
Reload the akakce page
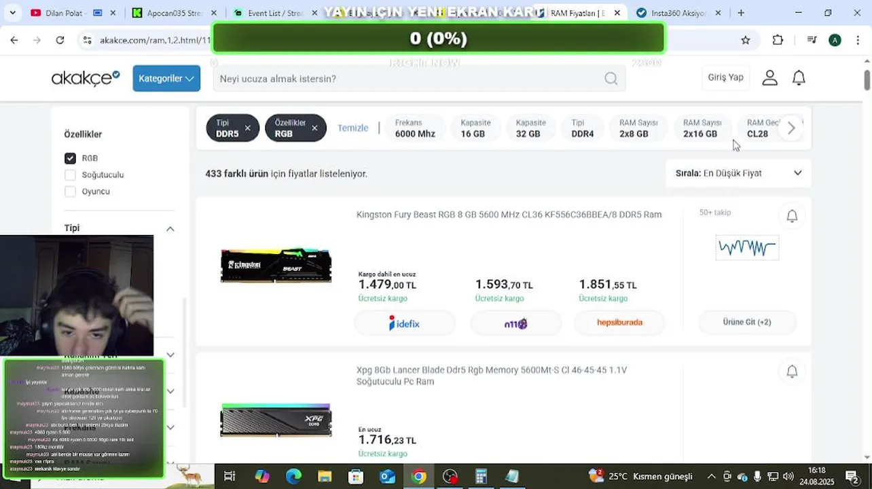click(60, 40)
